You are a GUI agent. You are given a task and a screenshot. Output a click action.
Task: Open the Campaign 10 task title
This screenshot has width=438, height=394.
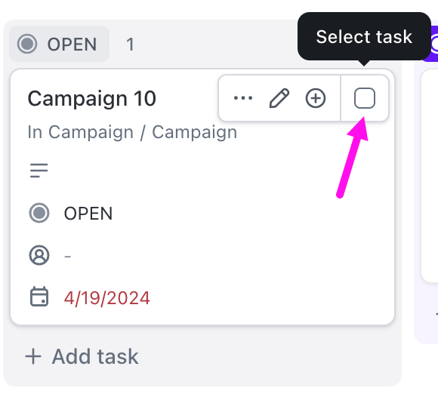(91, 99)
